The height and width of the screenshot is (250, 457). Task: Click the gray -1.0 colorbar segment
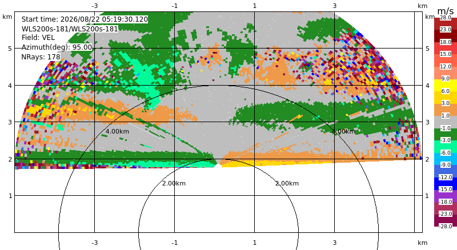point(446,122)
